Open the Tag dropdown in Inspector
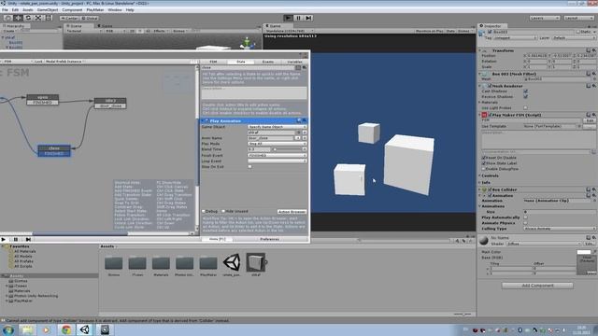Viewport: 598px width, 336px height. coord(515,37)
